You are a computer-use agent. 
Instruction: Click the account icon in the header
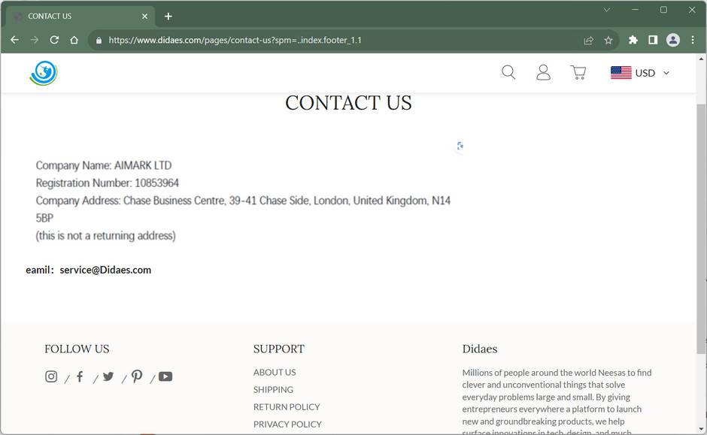543,72
